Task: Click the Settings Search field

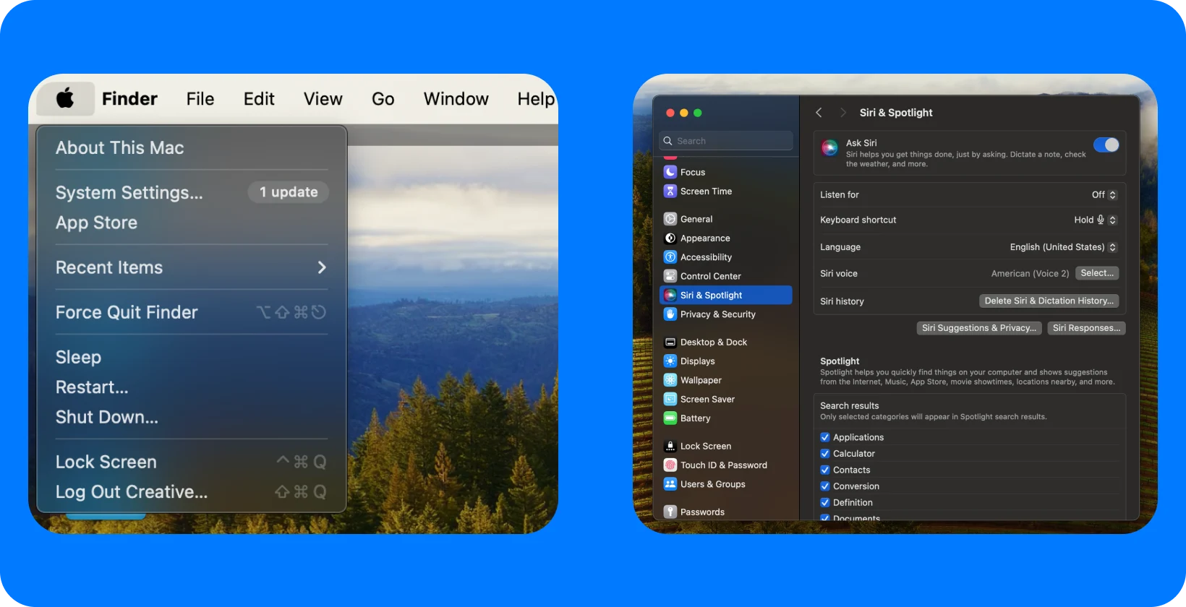Action: point(726,141)
